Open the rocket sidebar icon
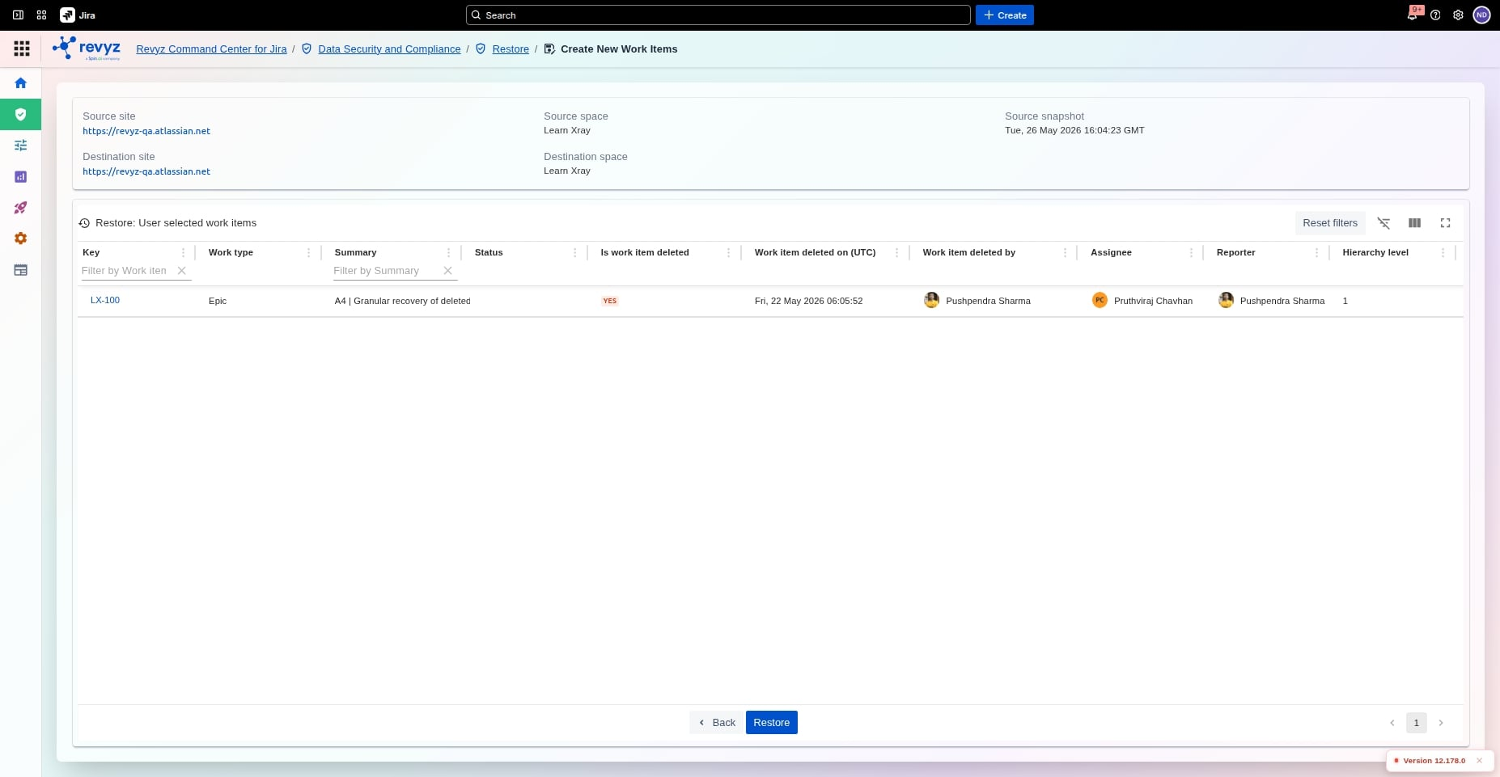 coord(21,208)
